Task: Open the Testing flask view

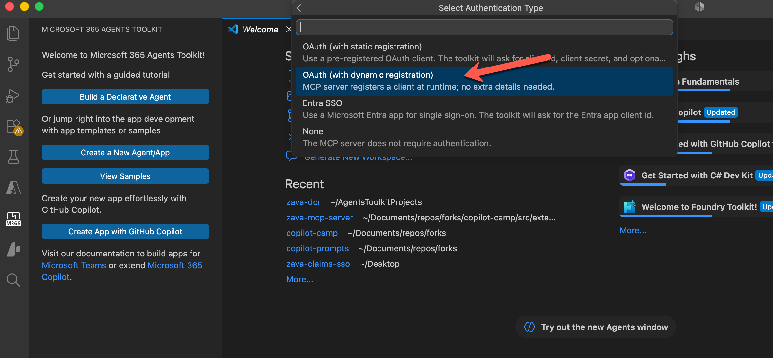Action: [13, 157]
